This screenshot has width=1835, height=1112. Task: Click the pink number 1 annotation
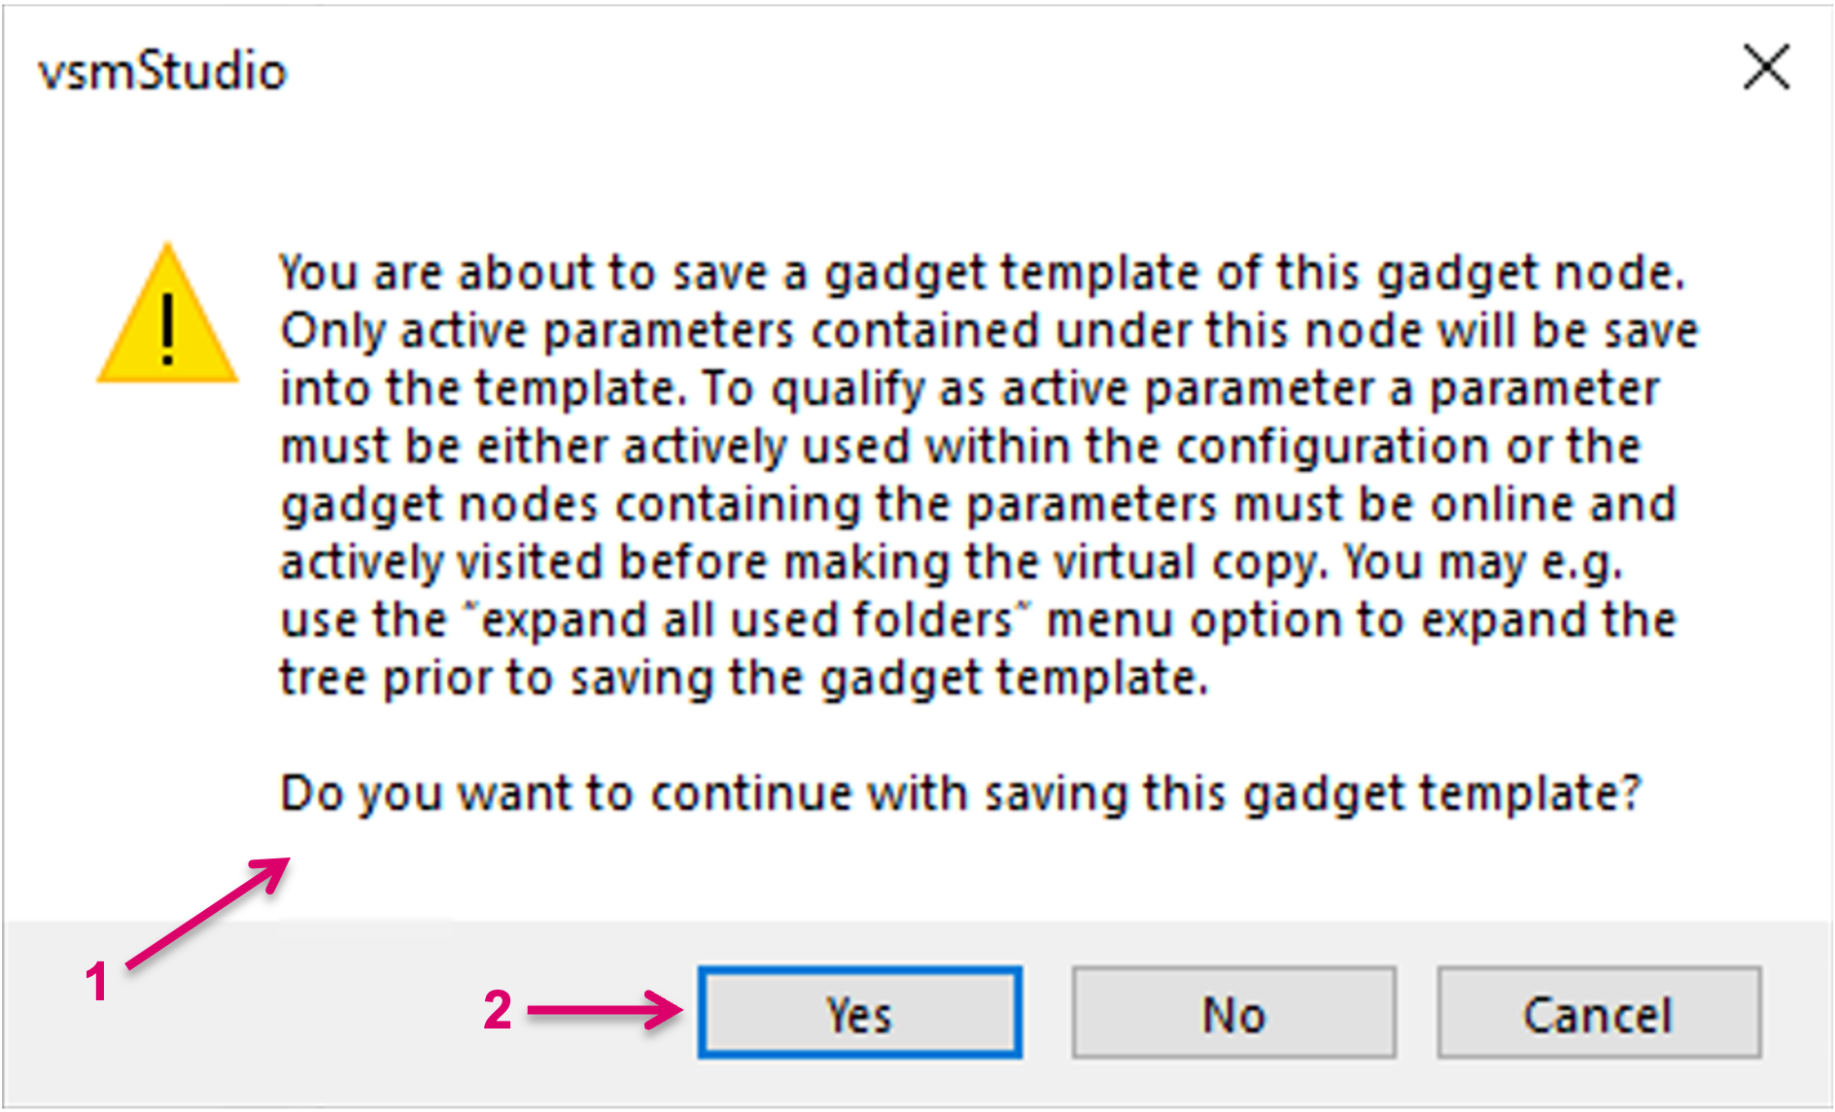click(x=96, y=982)
